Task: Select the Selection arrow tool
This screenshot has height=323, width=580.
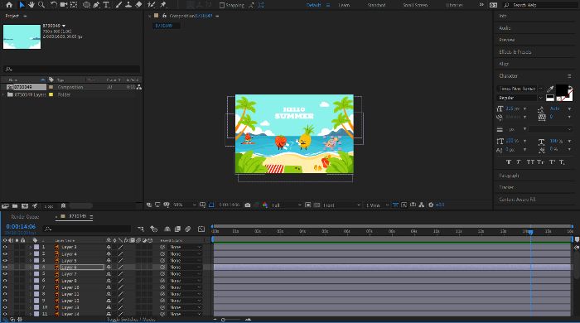Action: [22, 5]
